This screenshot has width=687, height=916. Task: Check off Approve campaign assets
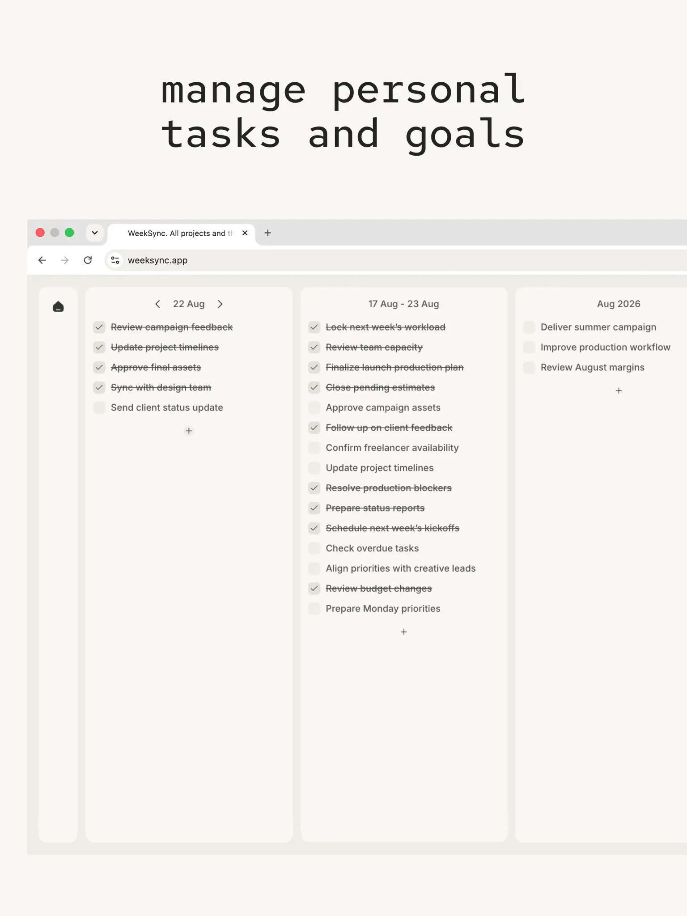pos(314,407)
